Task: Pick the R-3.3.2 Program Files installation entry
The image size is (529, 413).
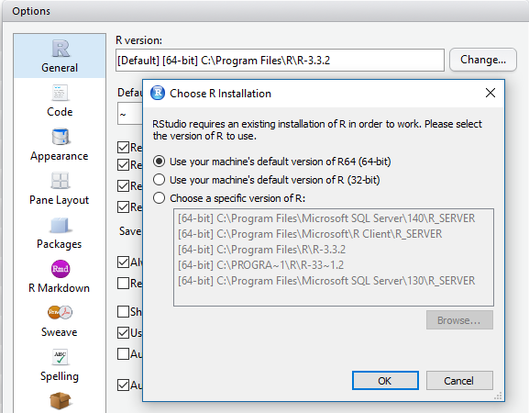Action: pyautogui.click(x=262, y=250)
